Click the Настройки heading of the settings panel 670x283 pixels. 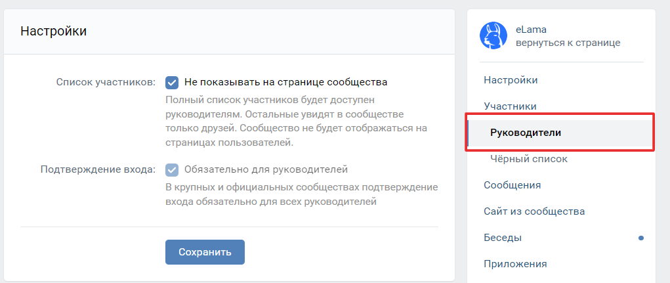click(x=54, y=31)
